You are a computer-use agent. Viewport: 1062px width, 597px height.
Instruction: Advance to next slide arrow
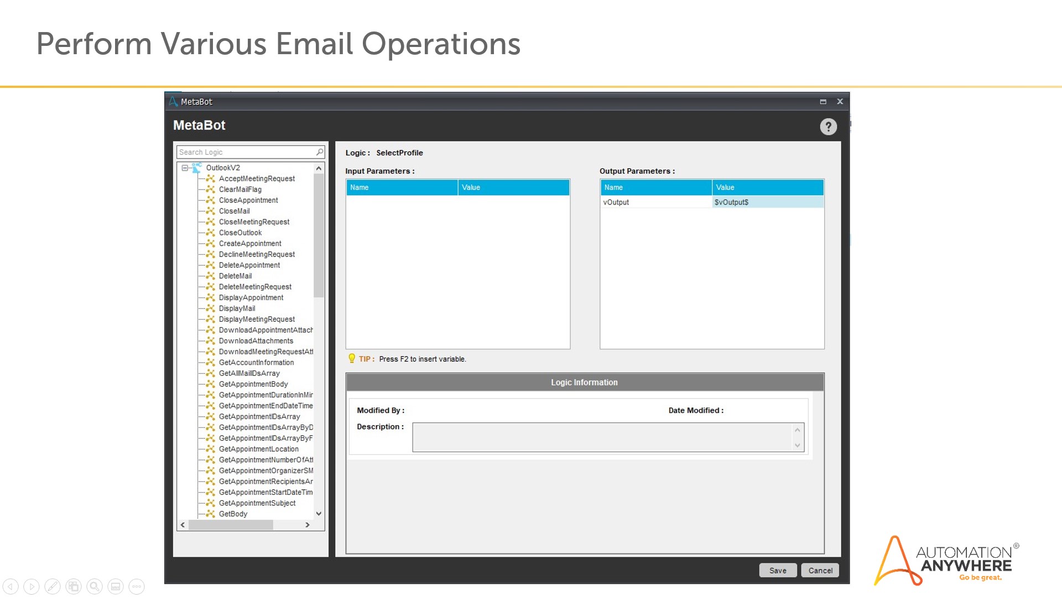pyautogui.click(x=32, y=586)
